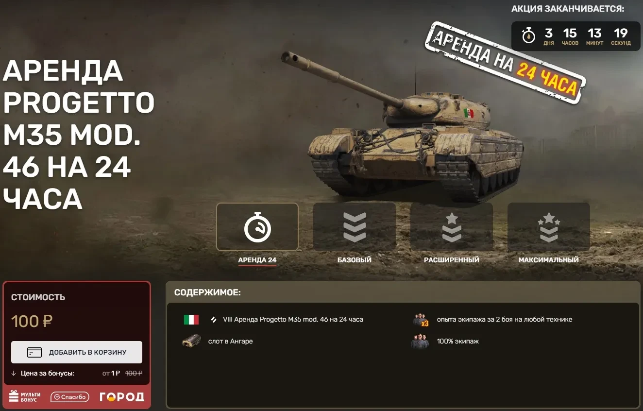
Task: Choose the Расширенный package star icon
Action: pyautogui.click(x=452, y=227)
